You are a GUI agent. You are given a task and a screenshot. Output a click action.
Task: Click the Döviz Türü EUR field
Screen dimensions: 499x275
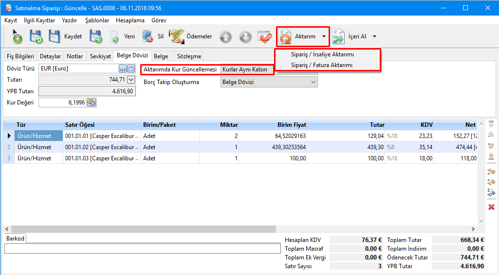(78, 69)
